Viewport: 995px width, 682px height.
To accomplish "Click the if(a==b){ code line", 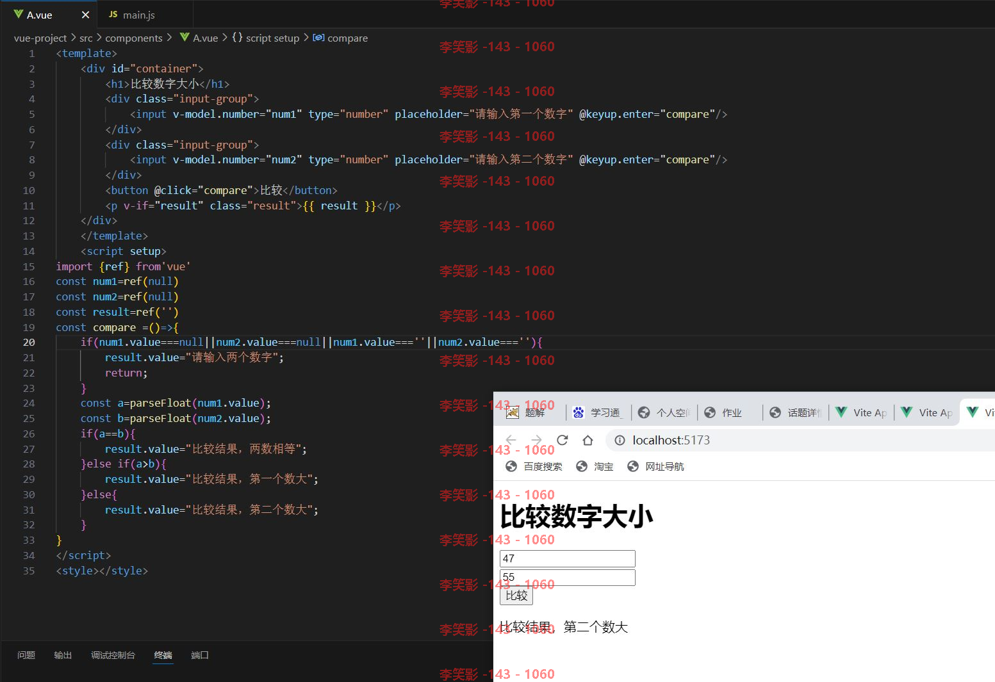I will coord(108,434).
